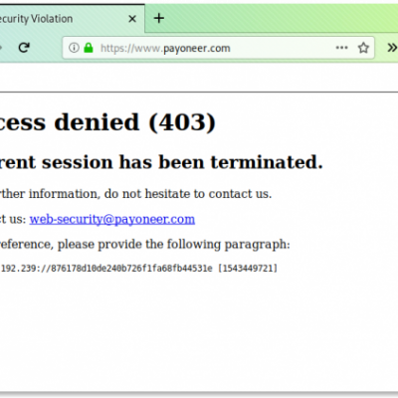The image size is (398, 398).
Task: Bookmark this page with the star
Action: coord(363,48)
